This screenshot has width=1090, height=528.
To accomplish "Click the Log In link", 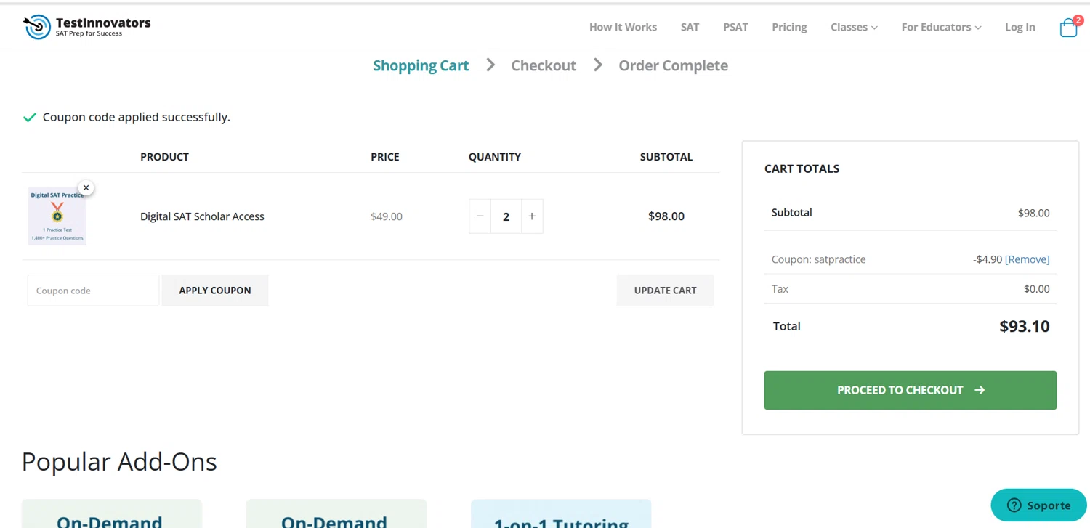I will (x=1020, y=27).
